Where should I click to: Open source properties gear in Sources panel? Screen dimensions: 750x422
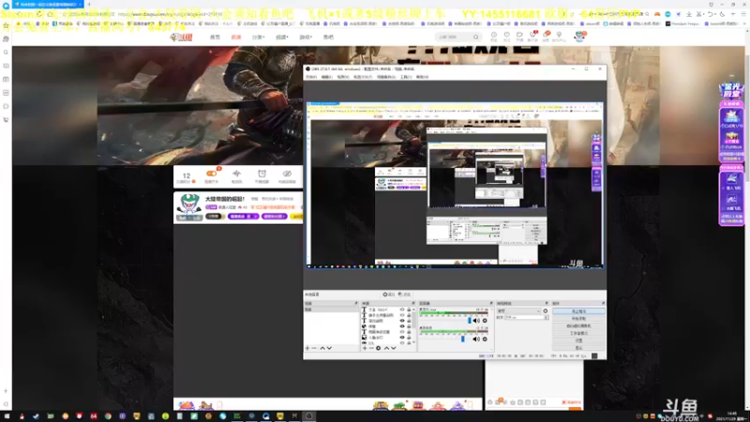379,348
